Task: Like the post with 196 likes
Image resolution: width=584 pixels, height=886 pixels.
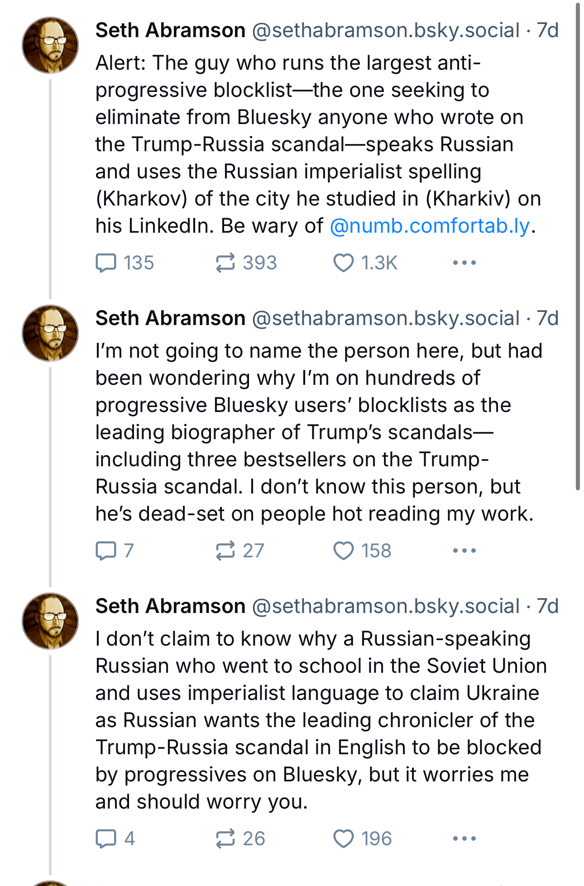Action: coord(343,838)
